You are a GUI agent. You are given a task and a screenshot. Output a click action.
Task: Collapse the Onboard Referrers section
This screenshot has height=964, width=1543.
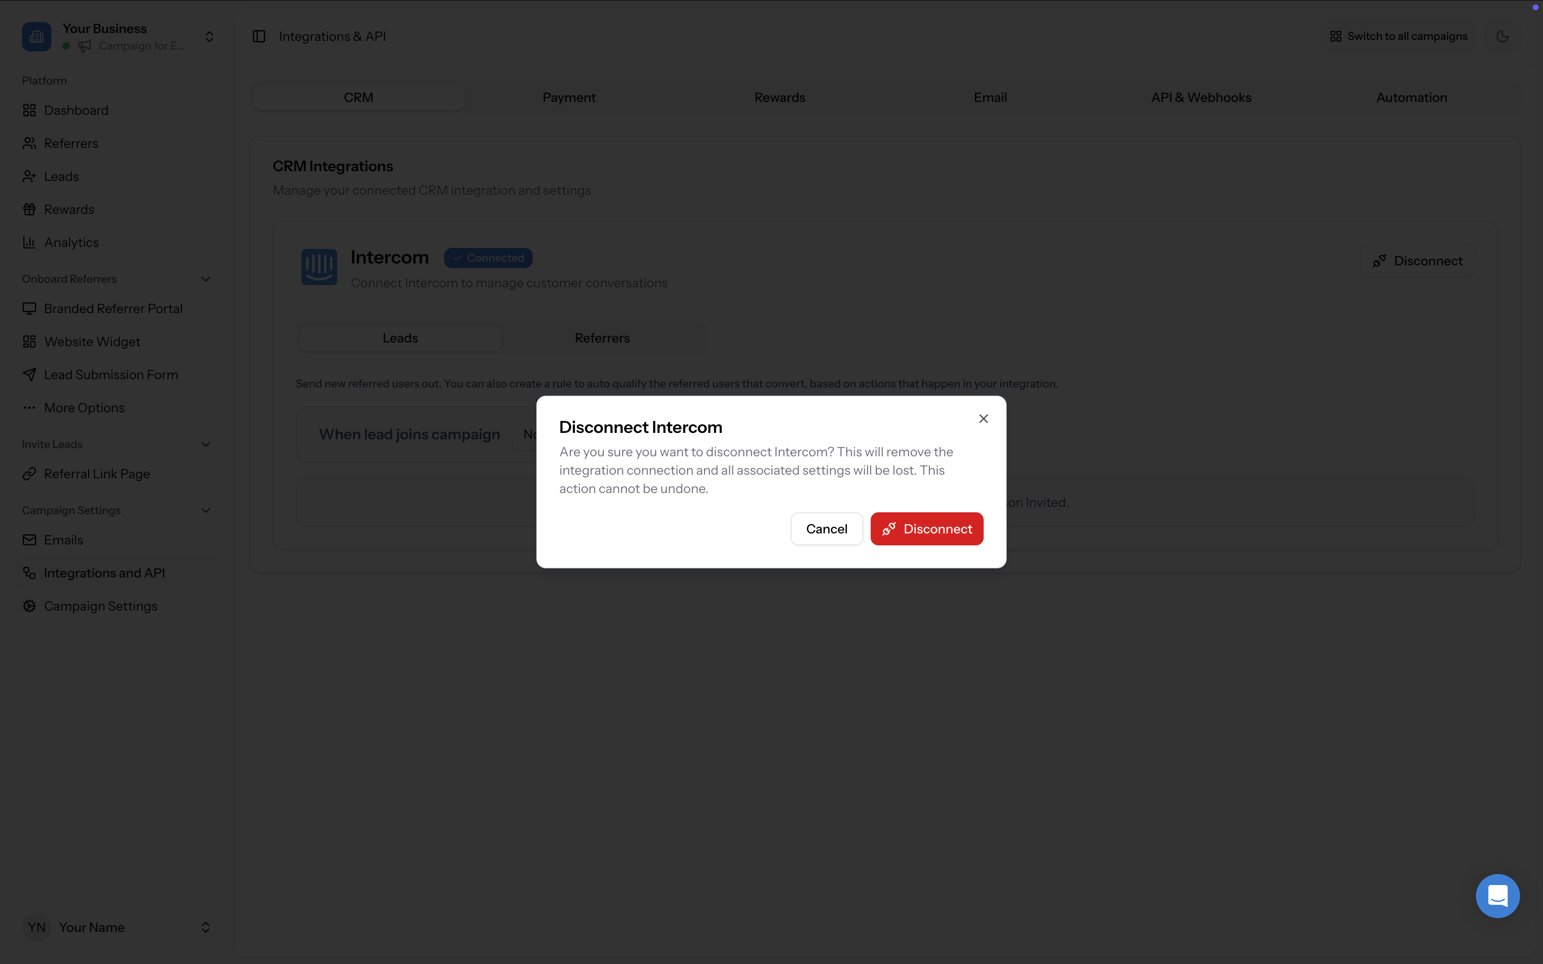205,279
